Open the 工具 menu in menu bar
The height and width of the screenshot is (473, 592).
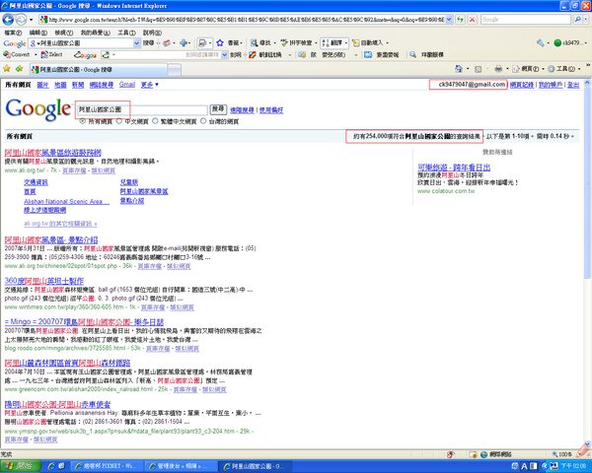pyautogui.click(x=126, y=33)
